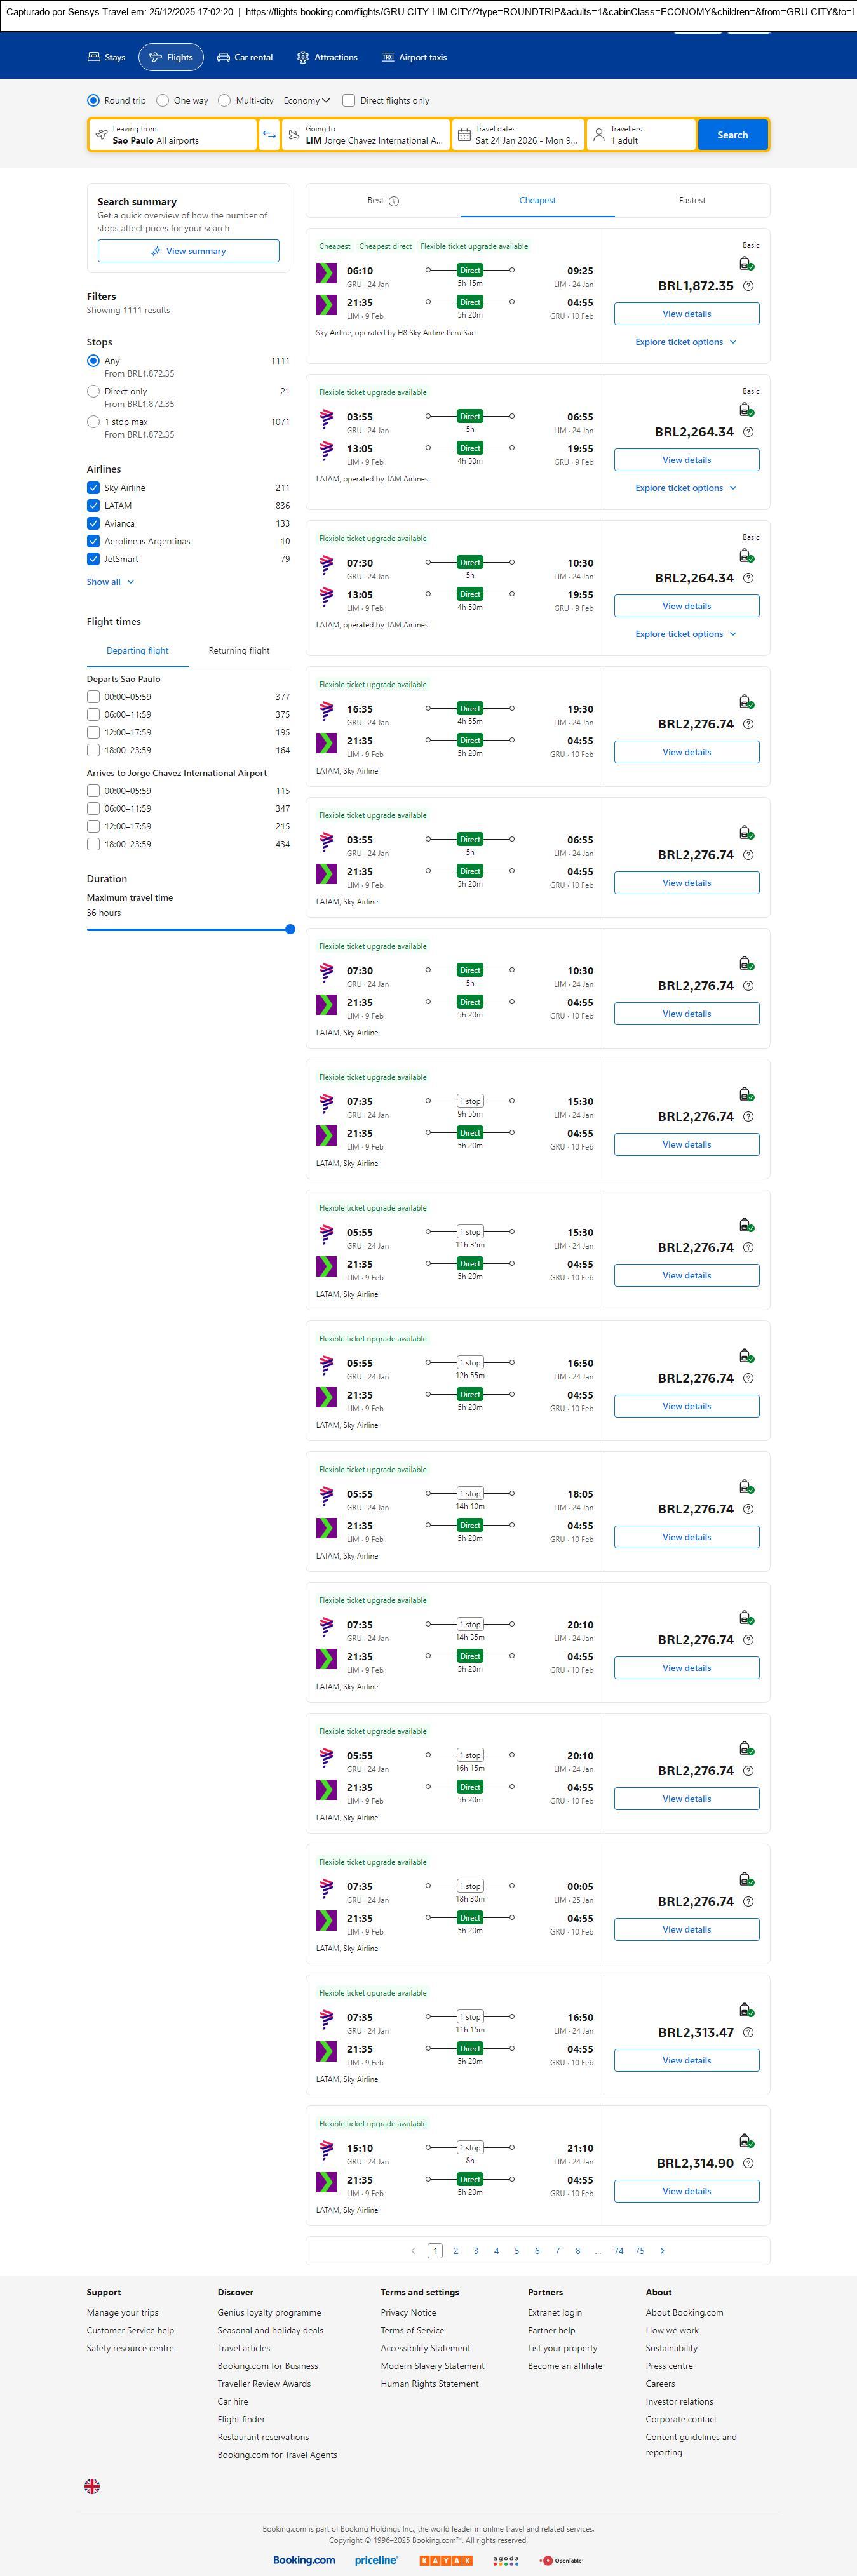Click the Airport taxis icon

[388, 58]
